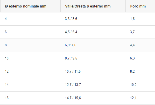Click the cell showing 10,7 / 11,5

click(73, 71)
